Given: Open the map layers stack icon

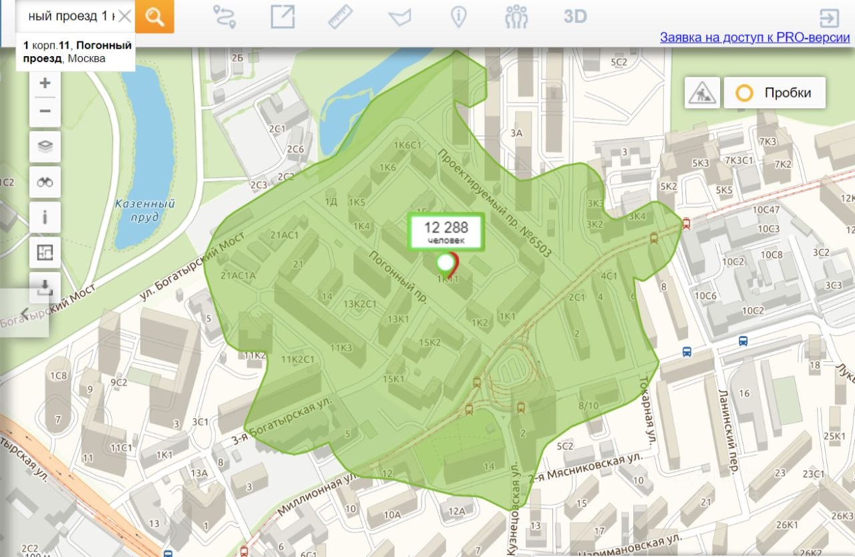Looking at the screenshot, I should [45, 147].
